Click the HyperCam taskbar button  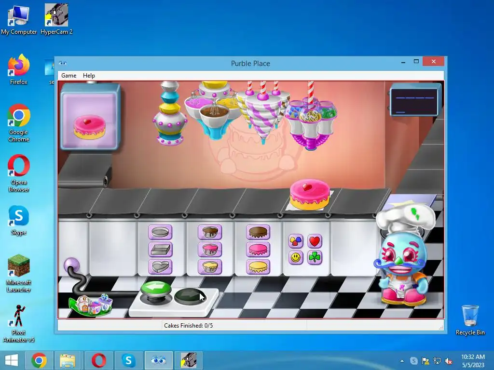189,360
